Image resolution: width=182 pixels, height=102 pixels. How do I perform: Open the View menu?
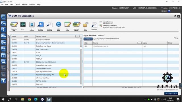11,5
